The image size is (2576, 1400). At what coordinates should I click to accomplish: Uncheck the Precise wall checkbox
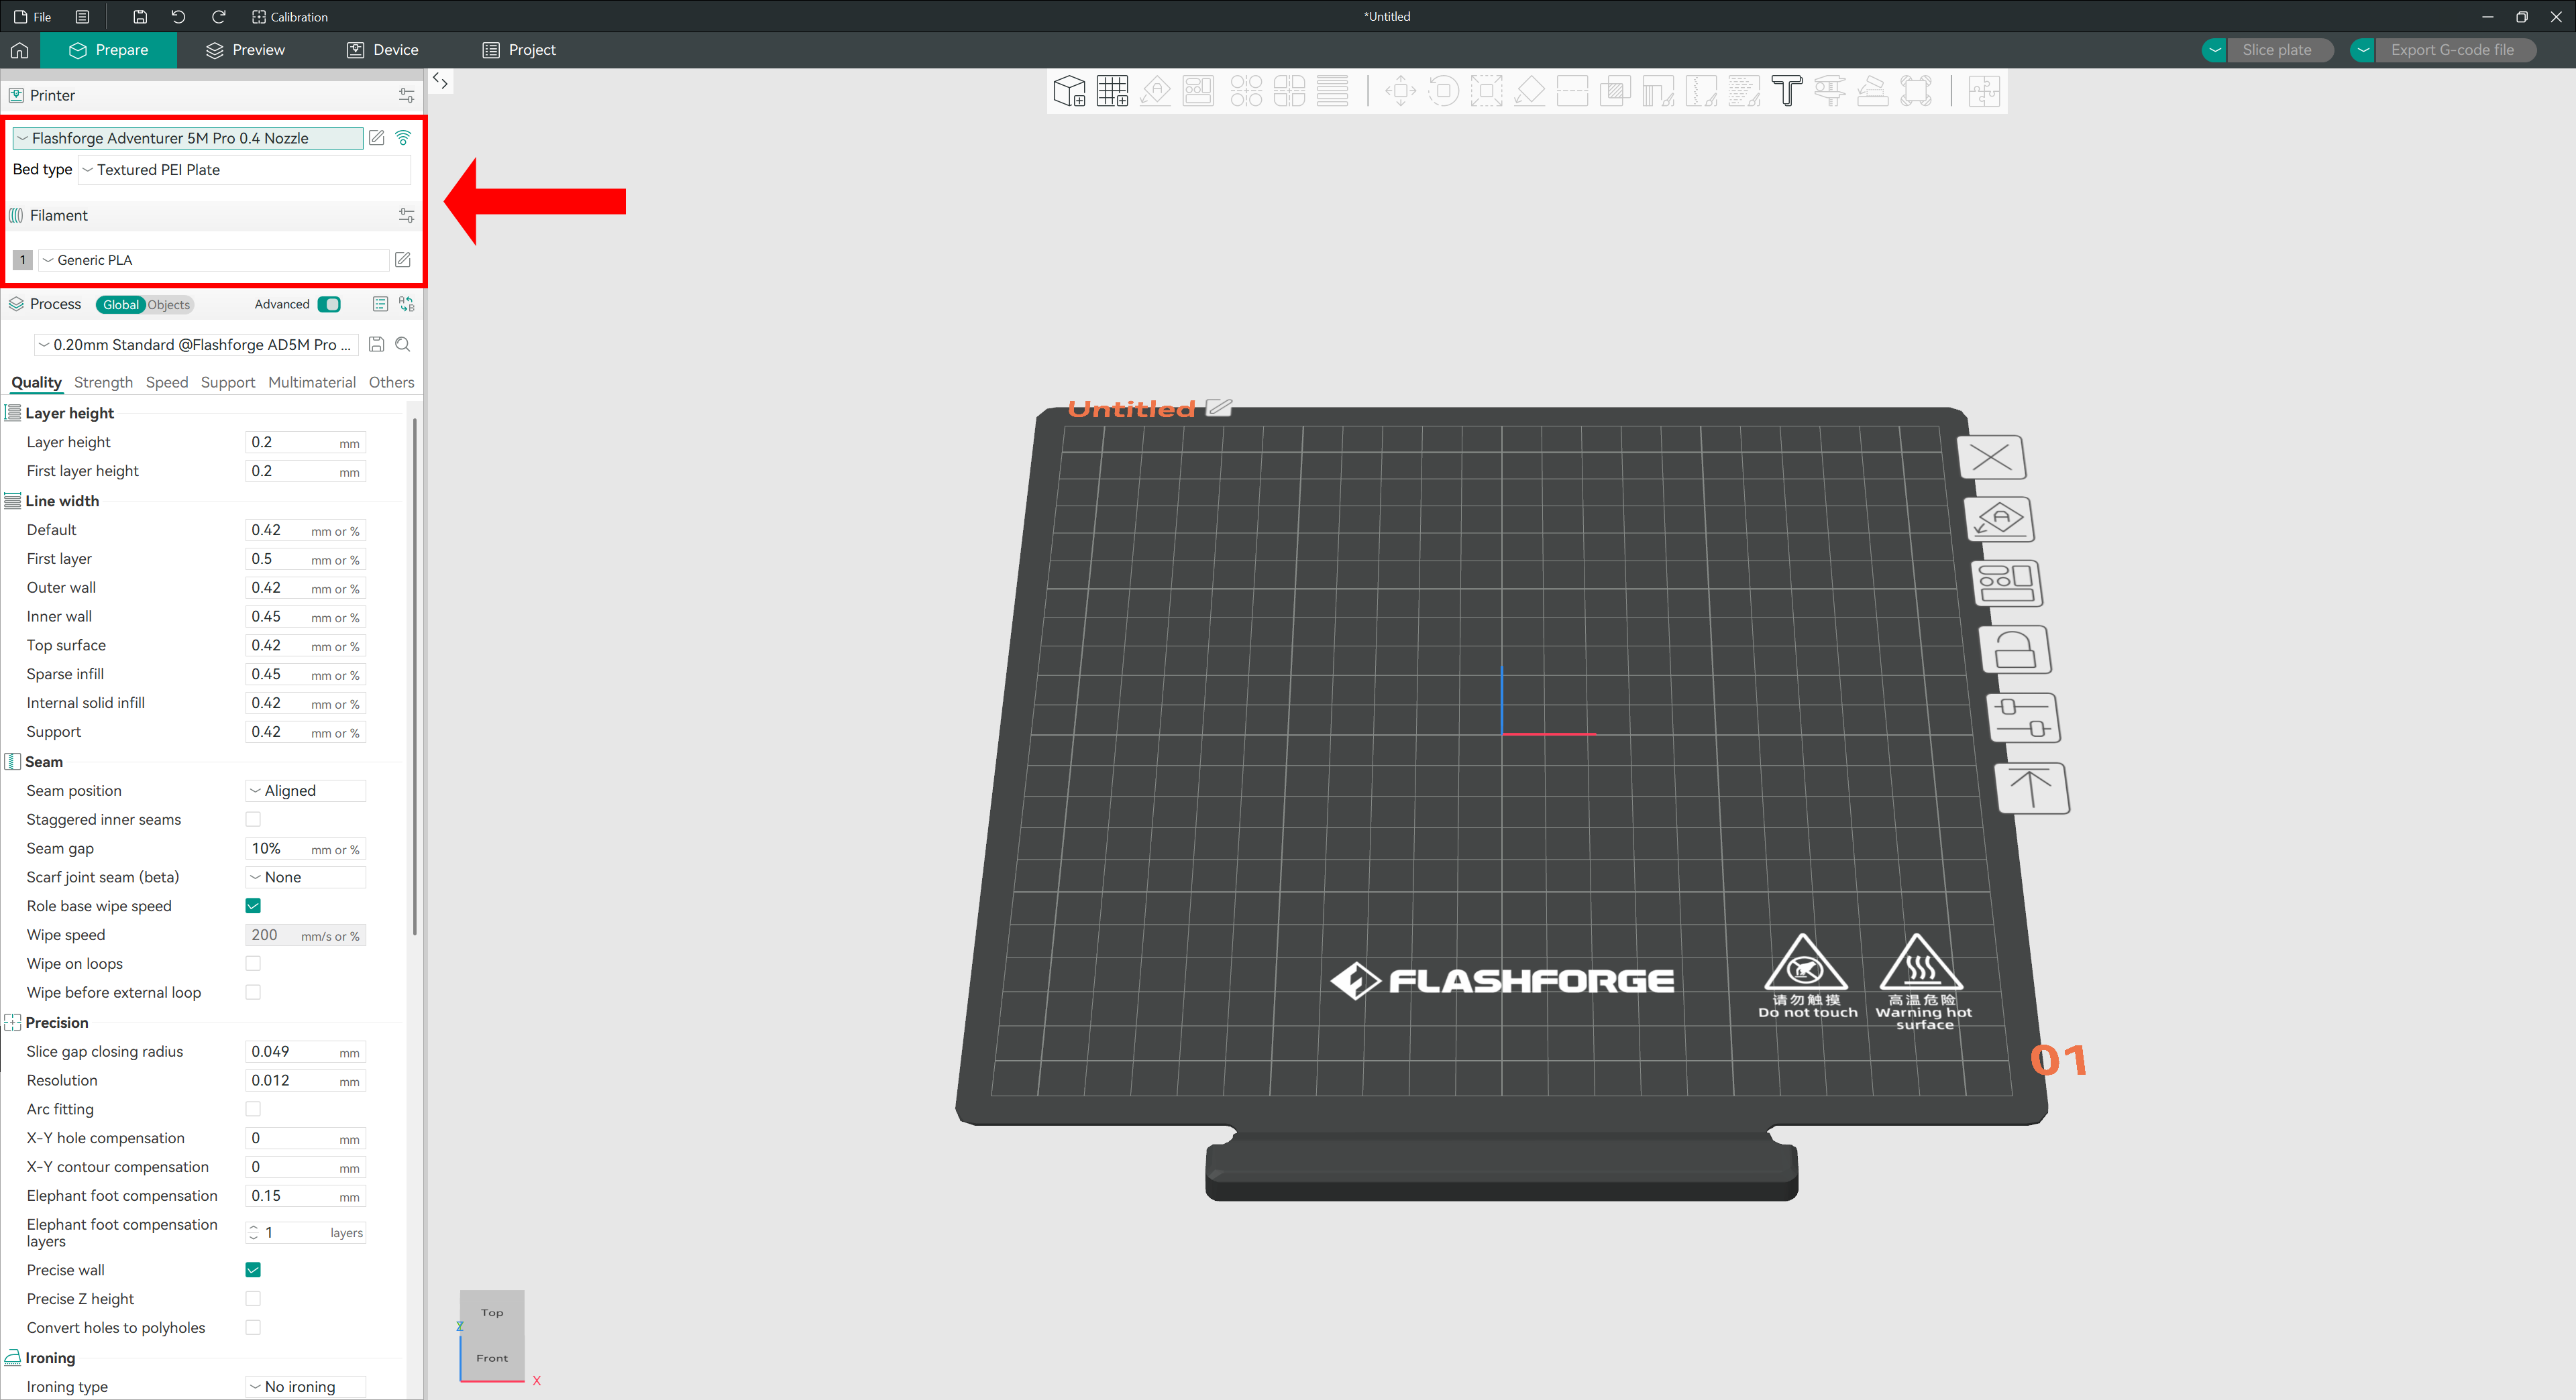(253, 1270)
